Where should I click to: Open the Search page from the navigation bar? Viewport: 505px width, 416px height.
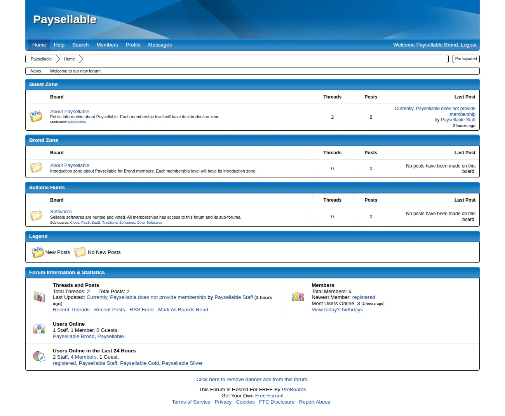80,45
